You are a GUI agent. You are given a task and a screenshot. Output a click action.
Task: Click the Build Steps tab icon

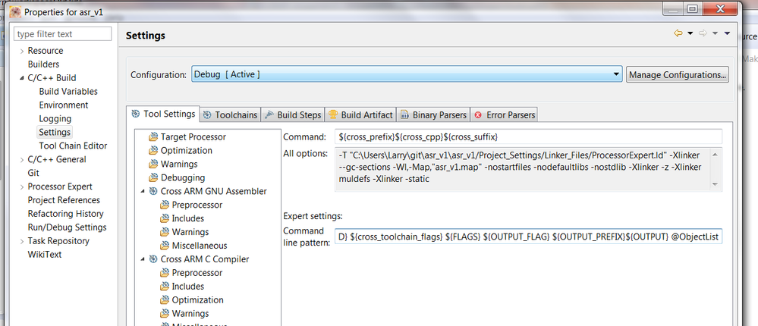(269, 115)
